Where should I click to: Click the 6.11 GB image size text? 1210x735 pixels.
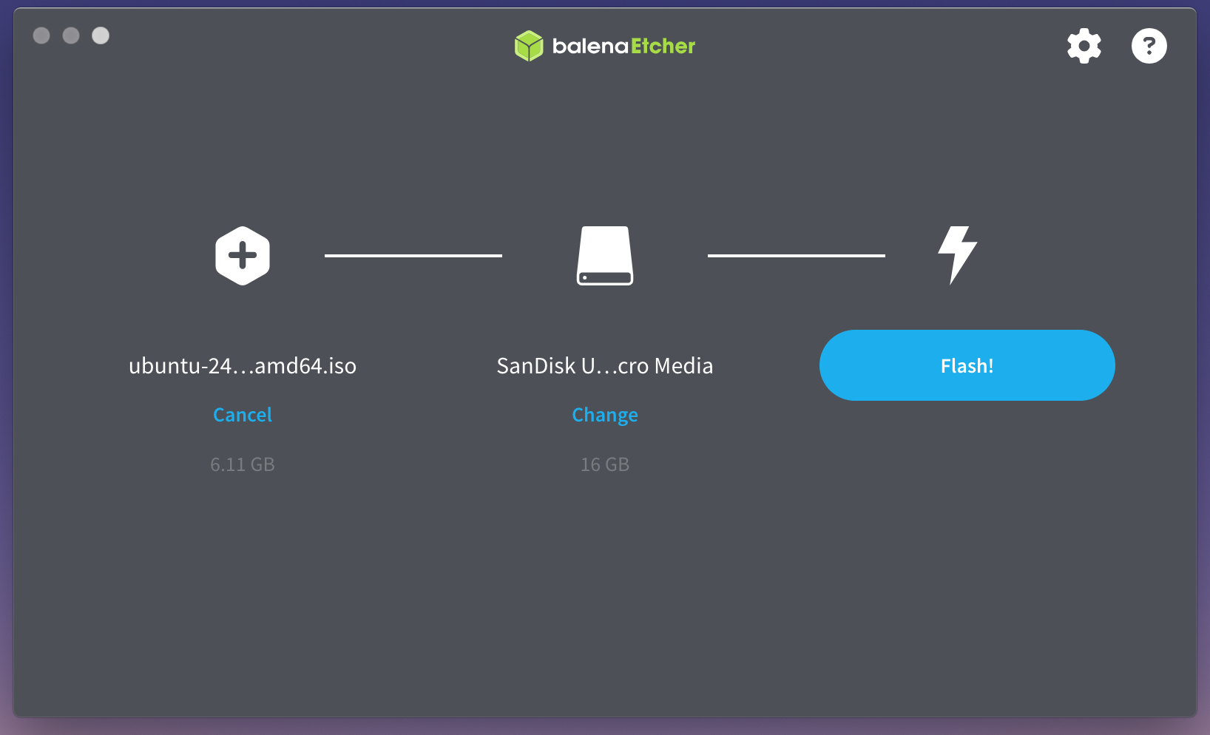pos(243,464)
